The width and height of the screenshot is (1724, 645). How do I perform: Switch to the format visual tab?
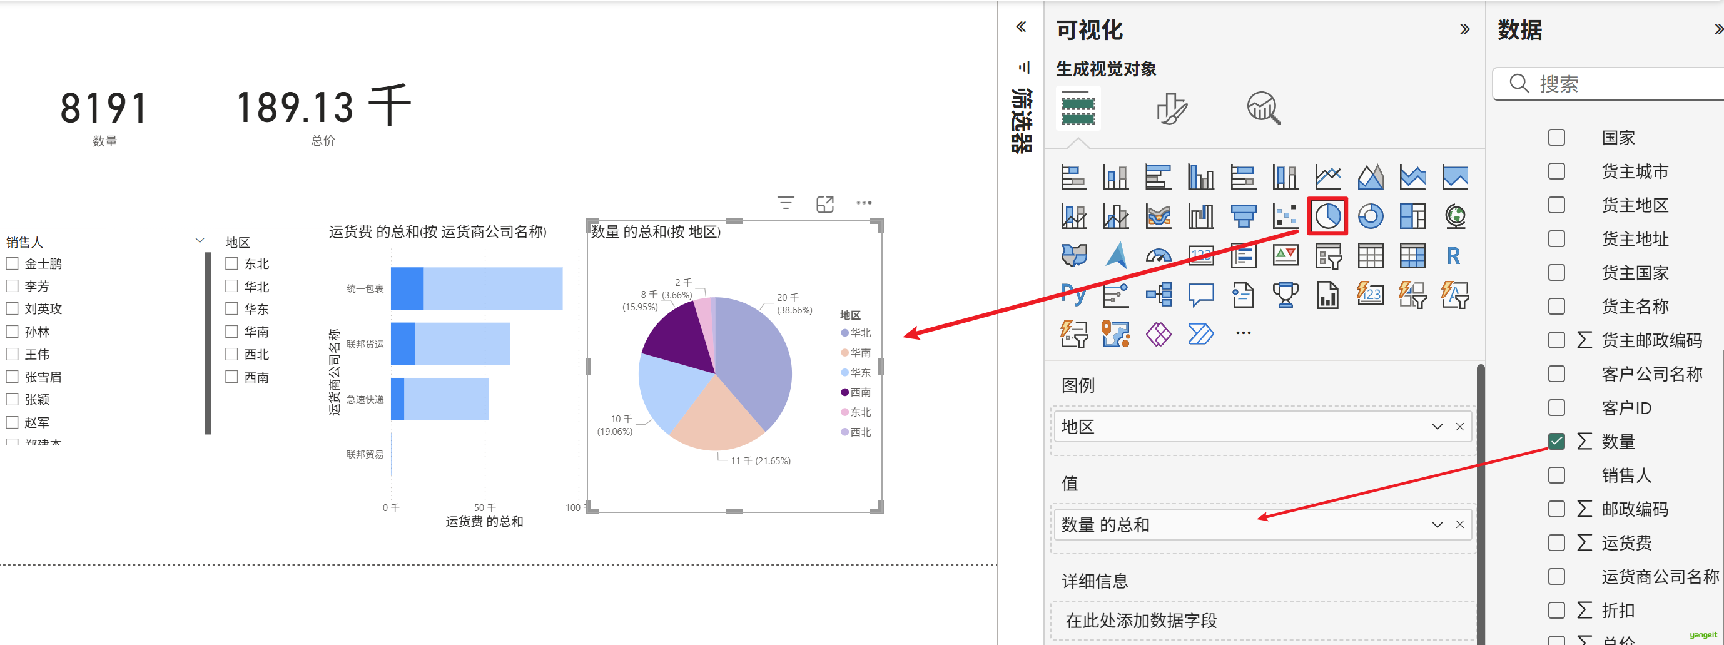point(1171,108)
